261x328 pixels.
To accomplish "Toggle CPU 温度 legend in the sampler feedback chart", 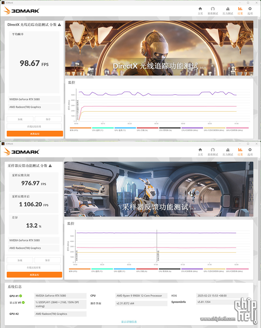I will tap(102, 270).
